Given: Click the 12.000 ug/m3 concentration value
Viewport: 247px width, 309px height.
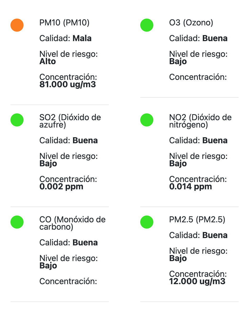Looking at the screenshot, I should click(197, 282).
